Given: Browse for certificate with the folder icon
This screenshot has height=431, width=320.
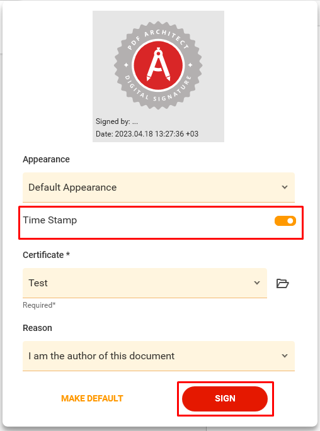Looking at the screenshot, I should tap(282, 283).
